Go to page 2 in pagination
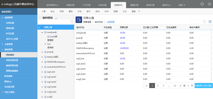This screenshot has width=213, height=99. coord(158,86)
